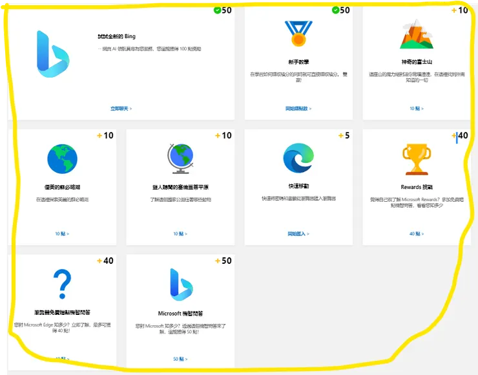Click the description mentioning Microsoft Edge and 40 點

coord(62,328)
